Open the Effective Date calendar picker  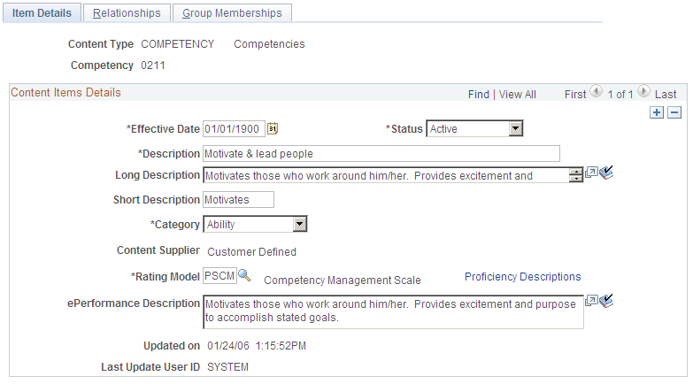click(273, 128)
